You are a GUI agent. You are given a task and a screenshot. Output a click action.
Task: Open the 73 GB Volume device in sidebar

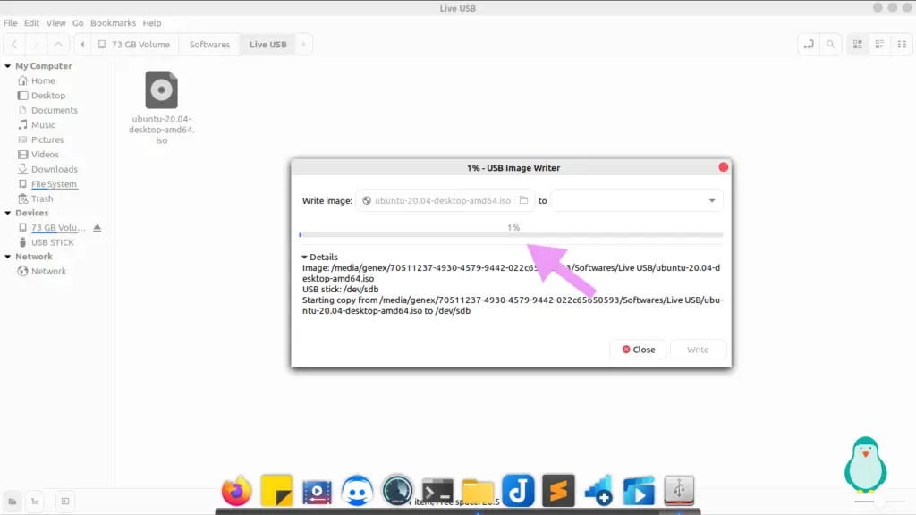[x=58, y=228]
